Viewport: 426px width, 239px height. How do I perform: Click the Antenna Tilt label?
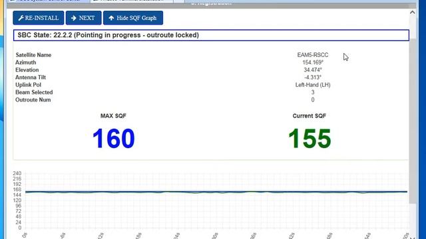(x=31, y=78)
